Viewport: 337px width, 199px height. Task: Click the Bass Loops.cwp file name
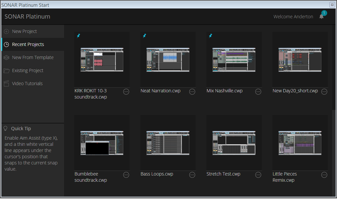click(157, 174)
